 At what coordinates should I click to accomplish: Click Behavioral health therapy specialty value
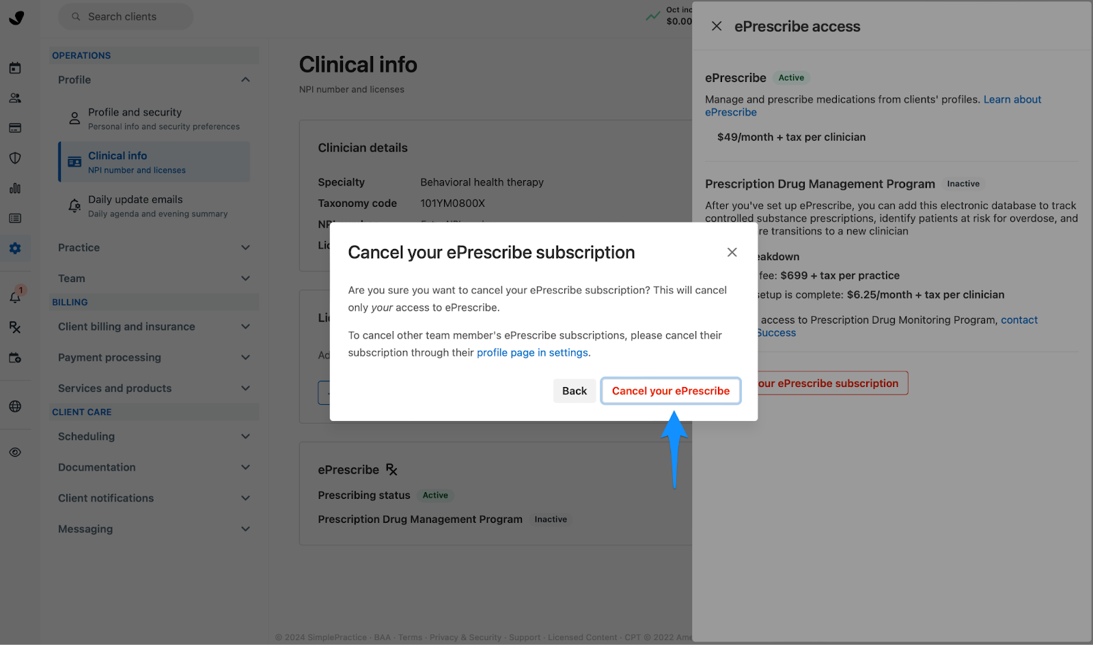click(x=482, y=182)
